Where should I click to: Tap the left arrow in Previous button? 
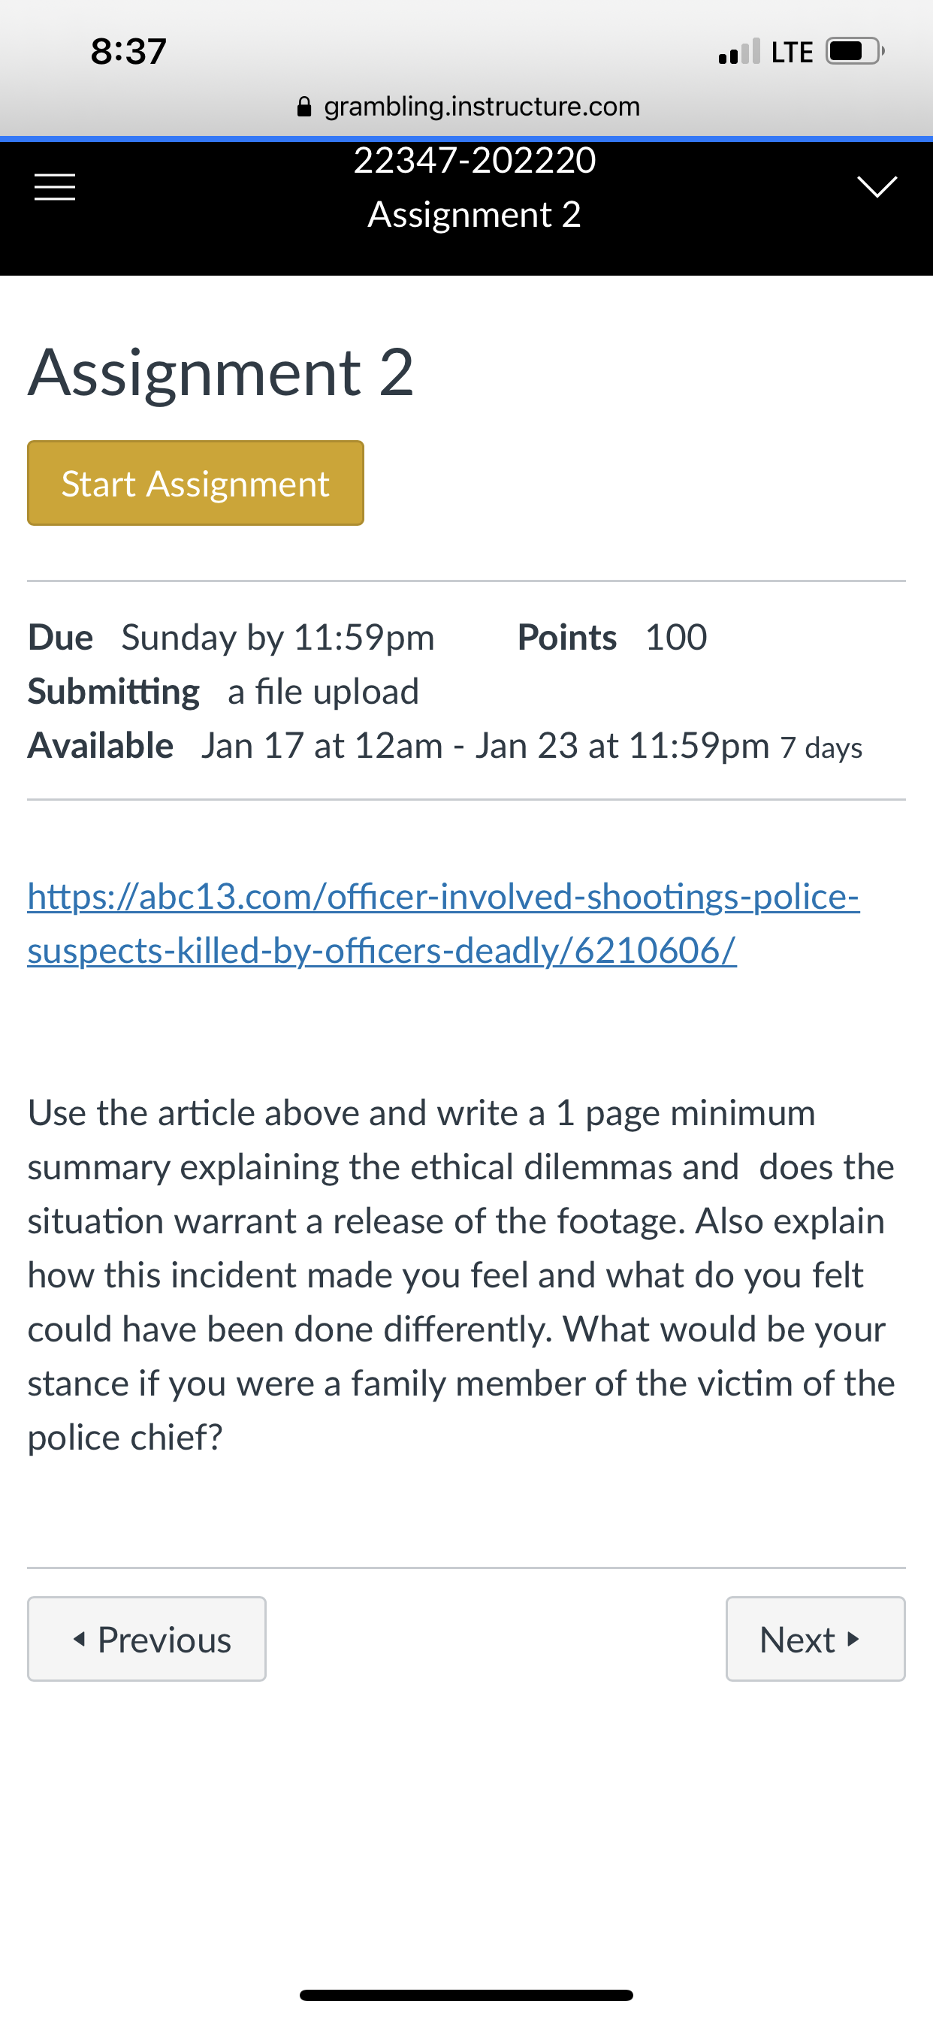[x=79, y=1638]
